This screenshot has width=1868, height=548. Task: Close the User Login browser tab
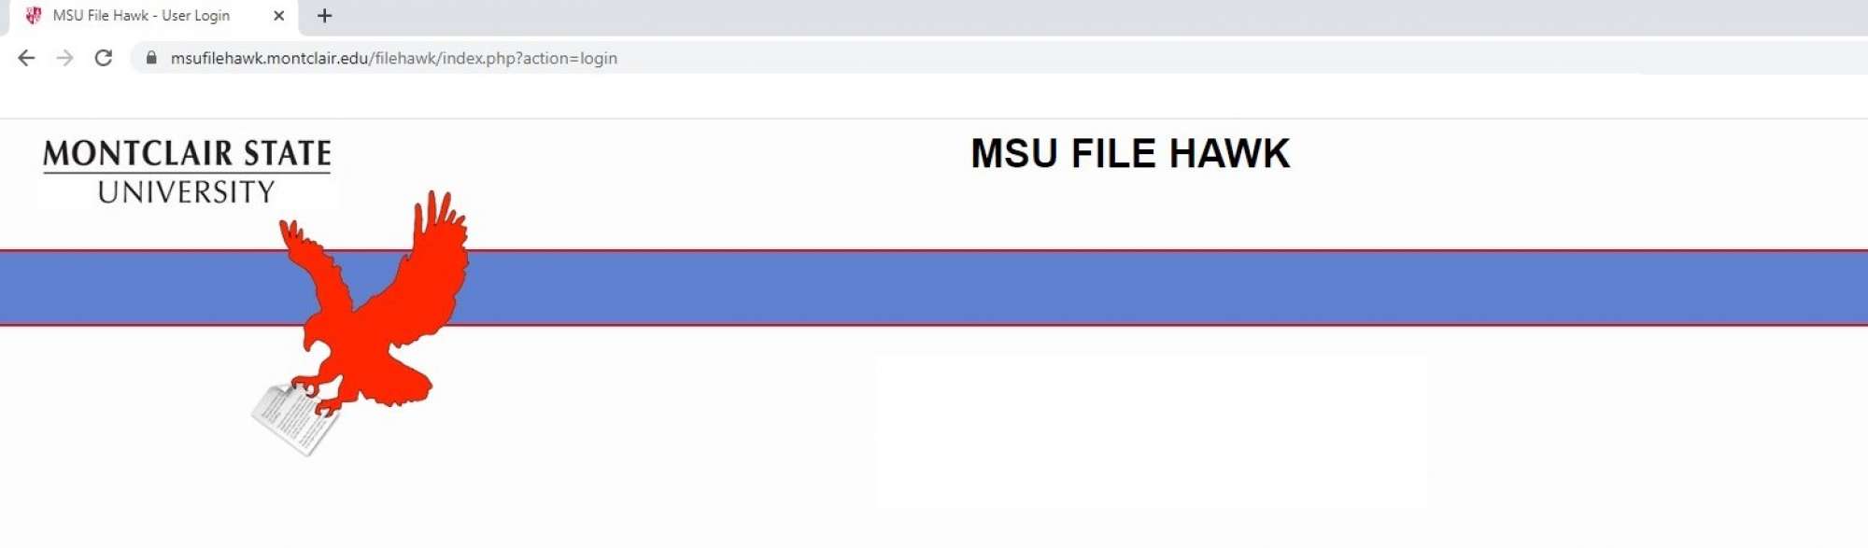pos(278,16)
